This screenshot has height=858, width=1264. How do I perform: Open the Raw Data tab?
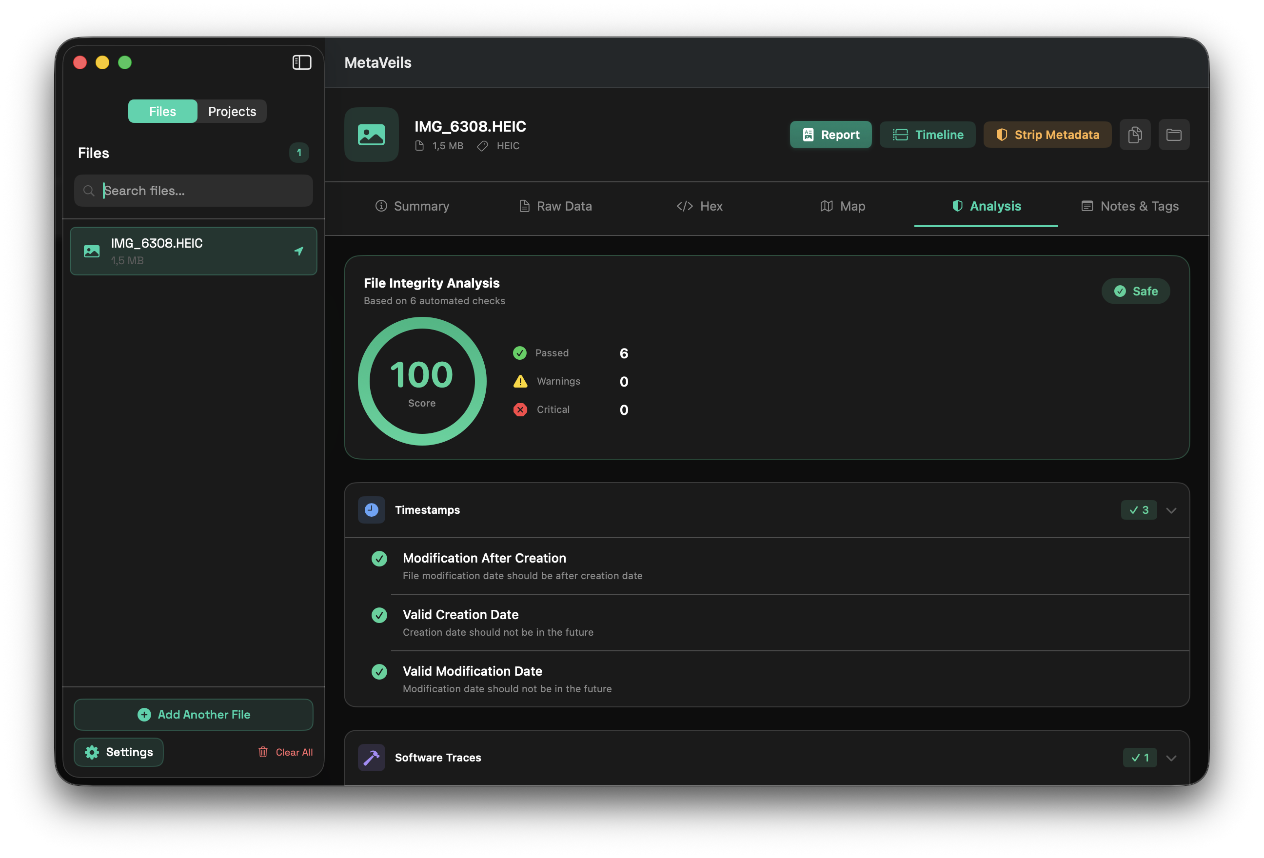(555, 206)
